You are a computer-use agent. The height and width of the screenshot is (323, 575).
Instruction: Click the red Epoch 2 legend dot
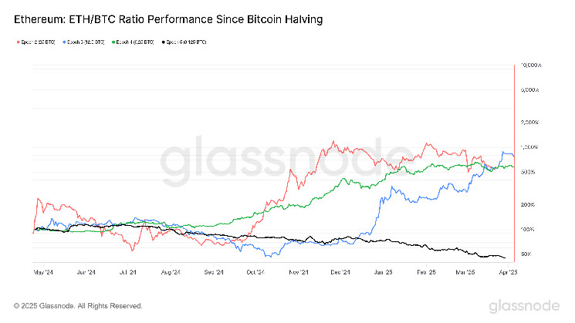pyautogui.click(x=17, y=41)
